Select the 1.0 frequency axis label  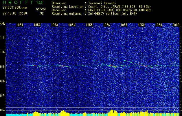(x=3, y=52)
